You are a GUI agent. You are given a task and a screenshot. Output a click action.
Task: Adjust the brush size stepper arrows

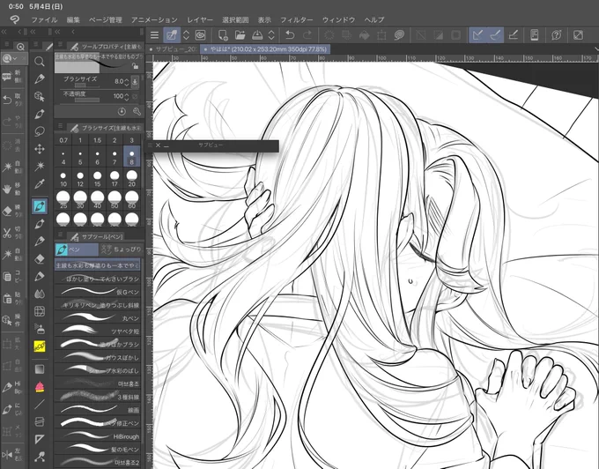127,82
